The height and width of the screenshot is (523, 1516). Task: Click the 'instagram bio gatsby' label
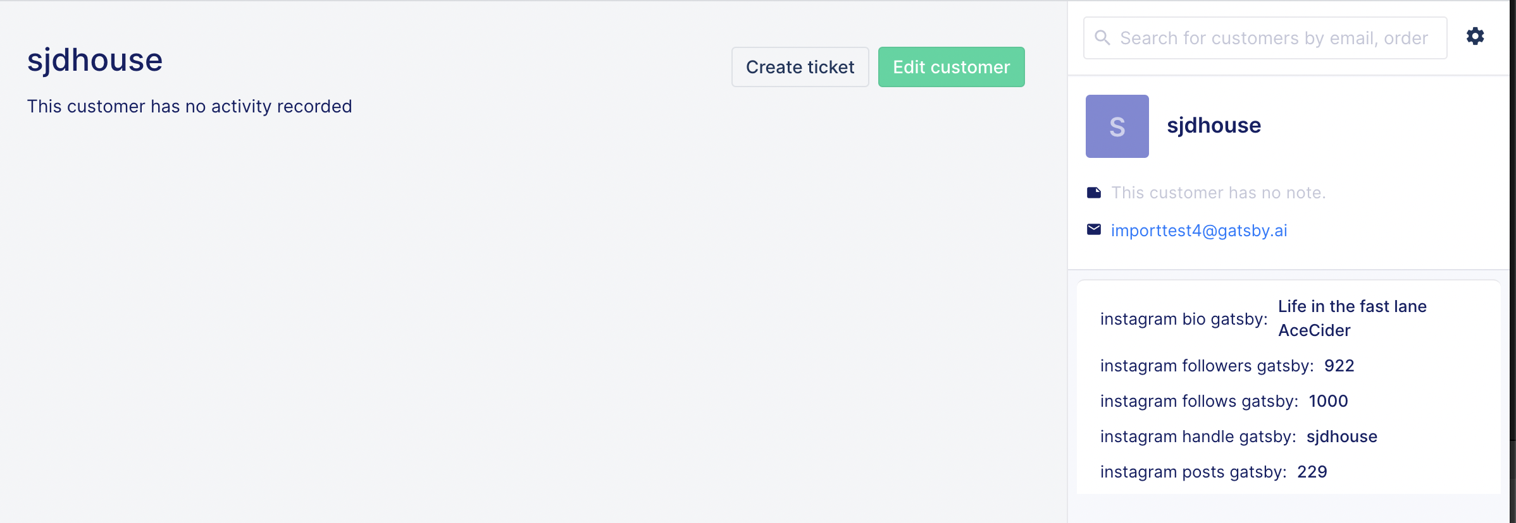(x=1184, y=319)
